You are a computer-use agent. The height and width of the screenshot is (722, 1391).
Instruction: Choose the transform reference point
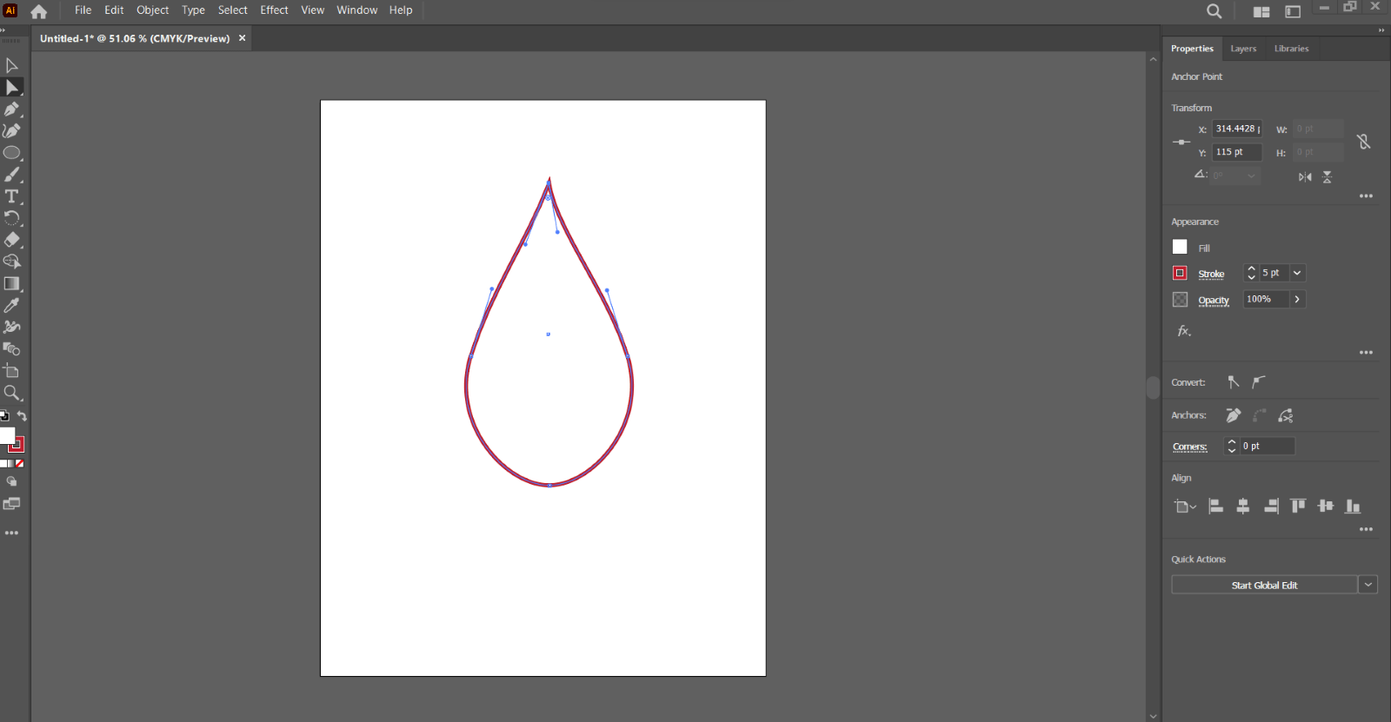[x=1181, y=142]
